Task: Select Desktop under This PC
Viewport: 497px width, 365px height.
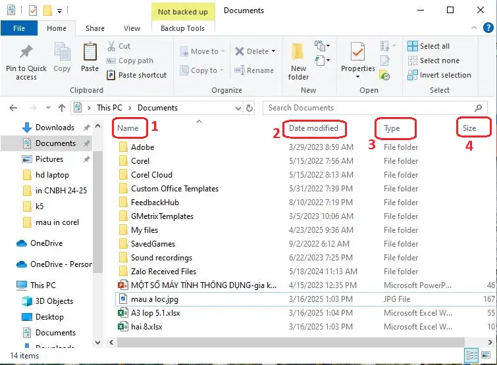Action: 43,317
